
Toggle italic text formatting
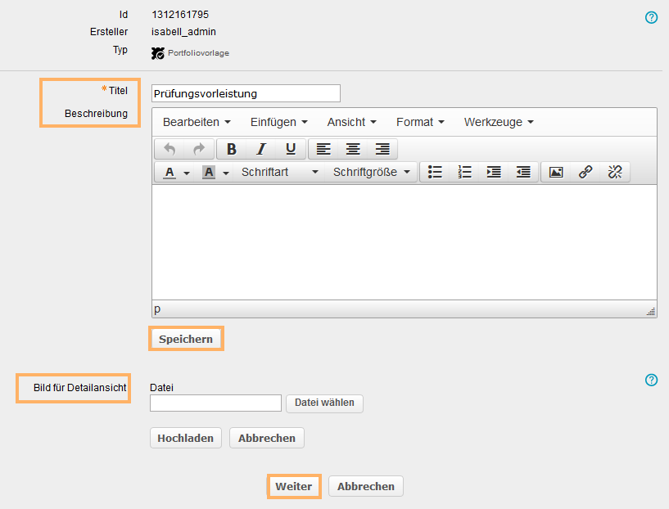261,149
